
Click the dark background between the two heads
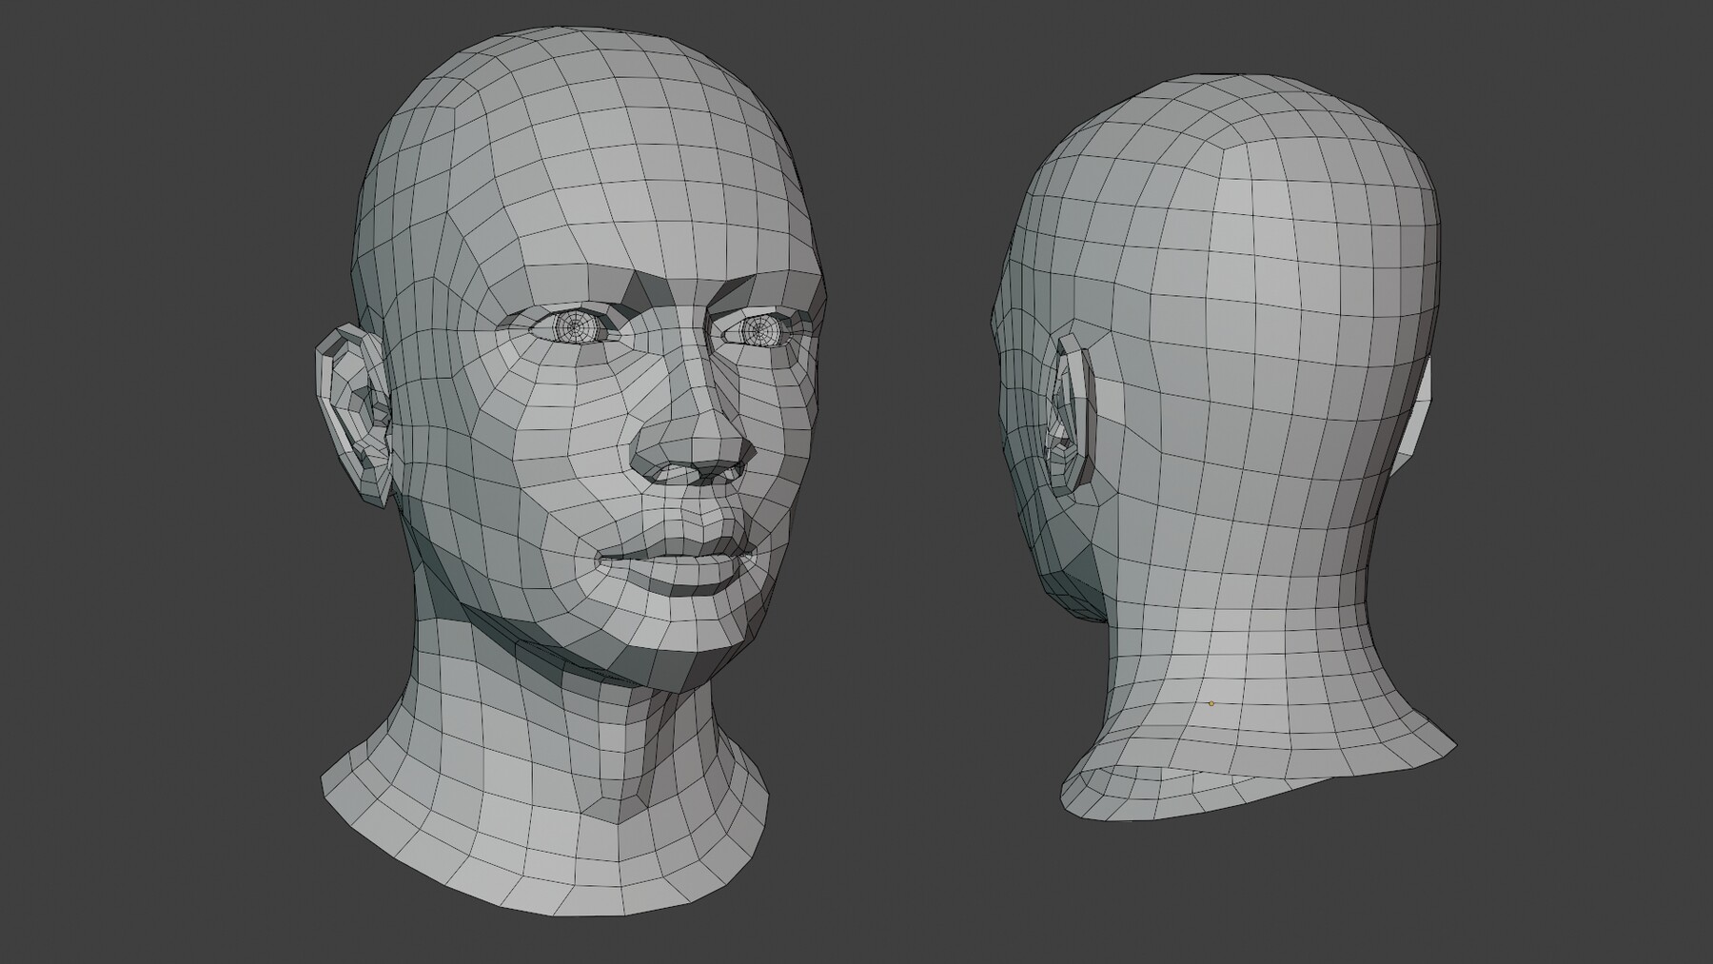[x=914, y=476]
